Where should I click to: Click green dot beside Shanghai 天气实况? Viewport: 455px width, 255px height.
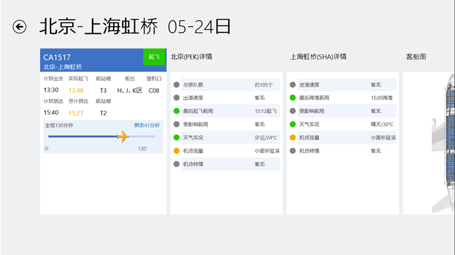click(293, 124)
